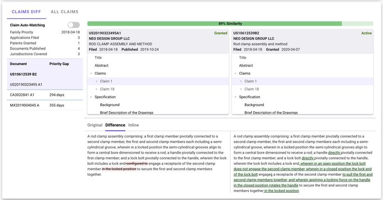Click the Documents Published row

tap(45, 49)
